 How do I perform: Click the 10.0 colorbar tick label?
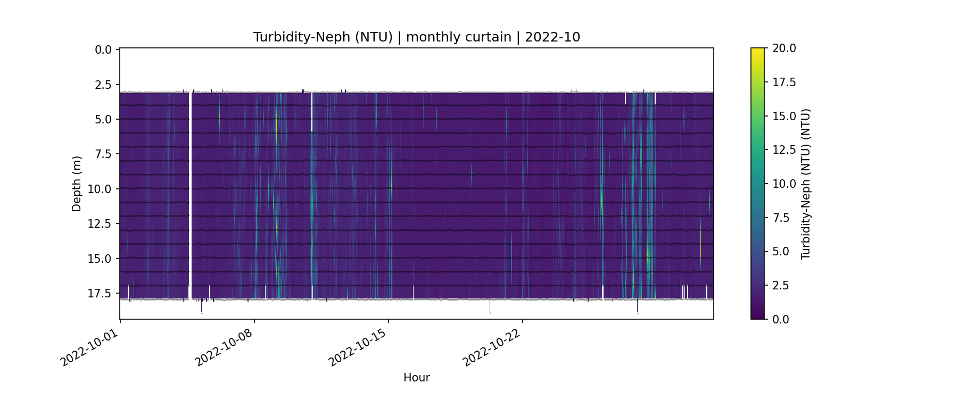coord(784,184)
